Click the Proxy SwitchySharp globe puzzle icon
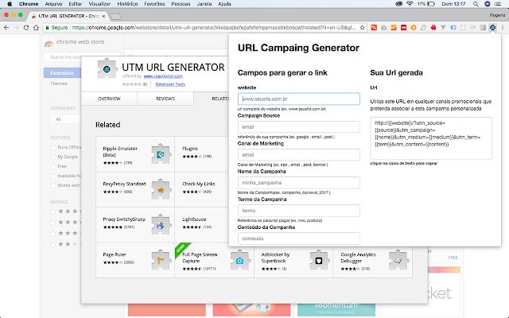 pyautogui.click(x=161, y=224)
